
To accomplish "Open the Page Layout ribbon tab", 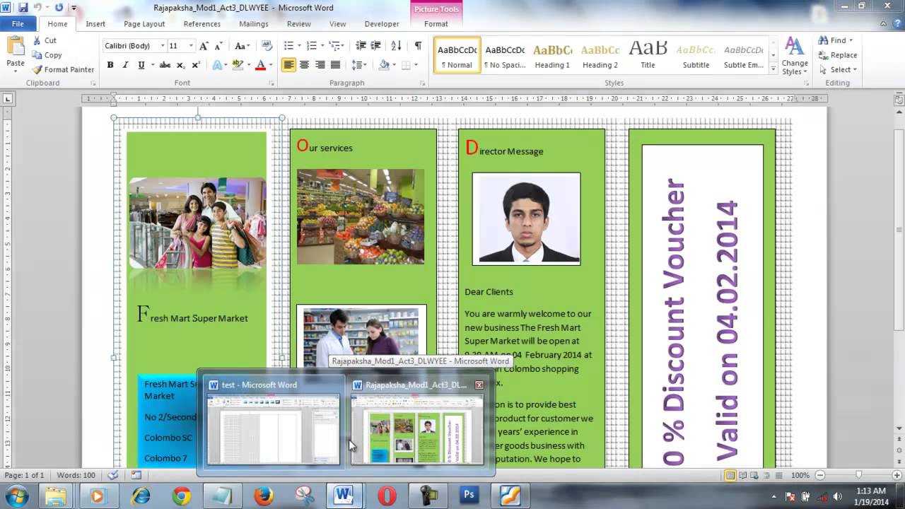I will click(144, 24).
